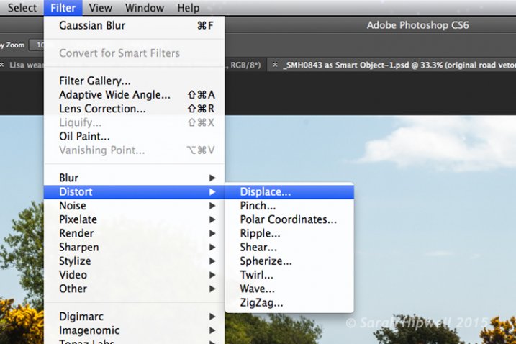Screen dimensions: 516x344
Task: Close the _SMH0843 Smart Object document tab
Action: [274, 65]
